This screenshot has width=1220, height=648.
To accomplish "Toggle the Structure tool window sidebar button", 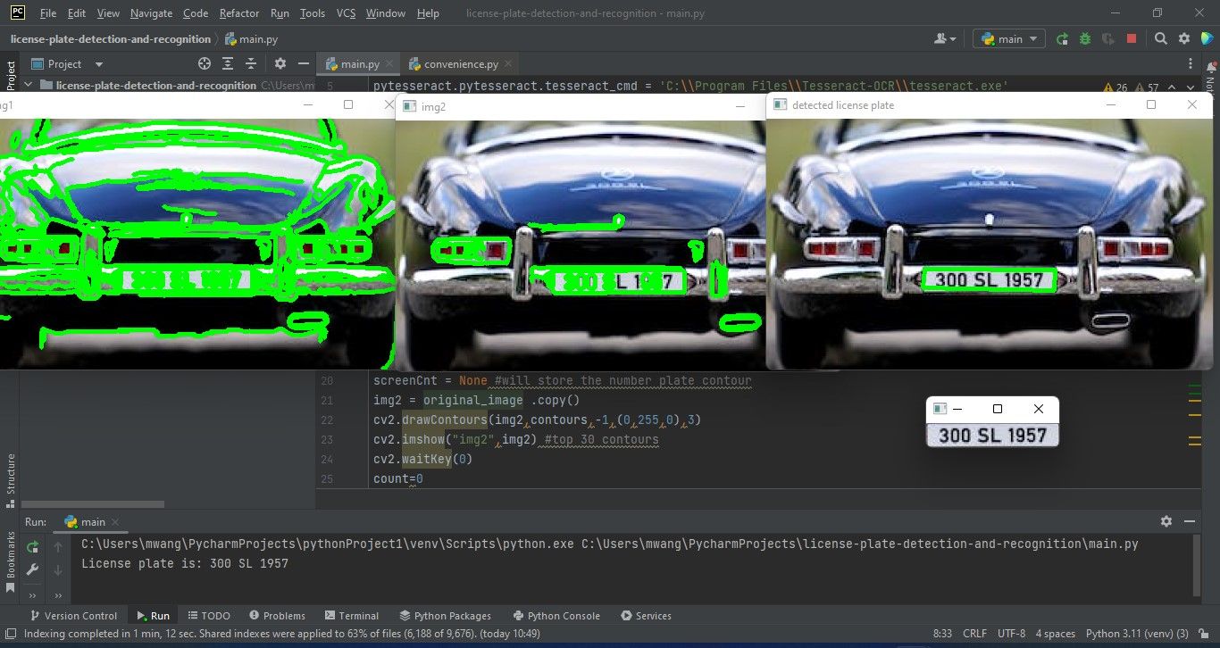I will click(x=11, y=479).
